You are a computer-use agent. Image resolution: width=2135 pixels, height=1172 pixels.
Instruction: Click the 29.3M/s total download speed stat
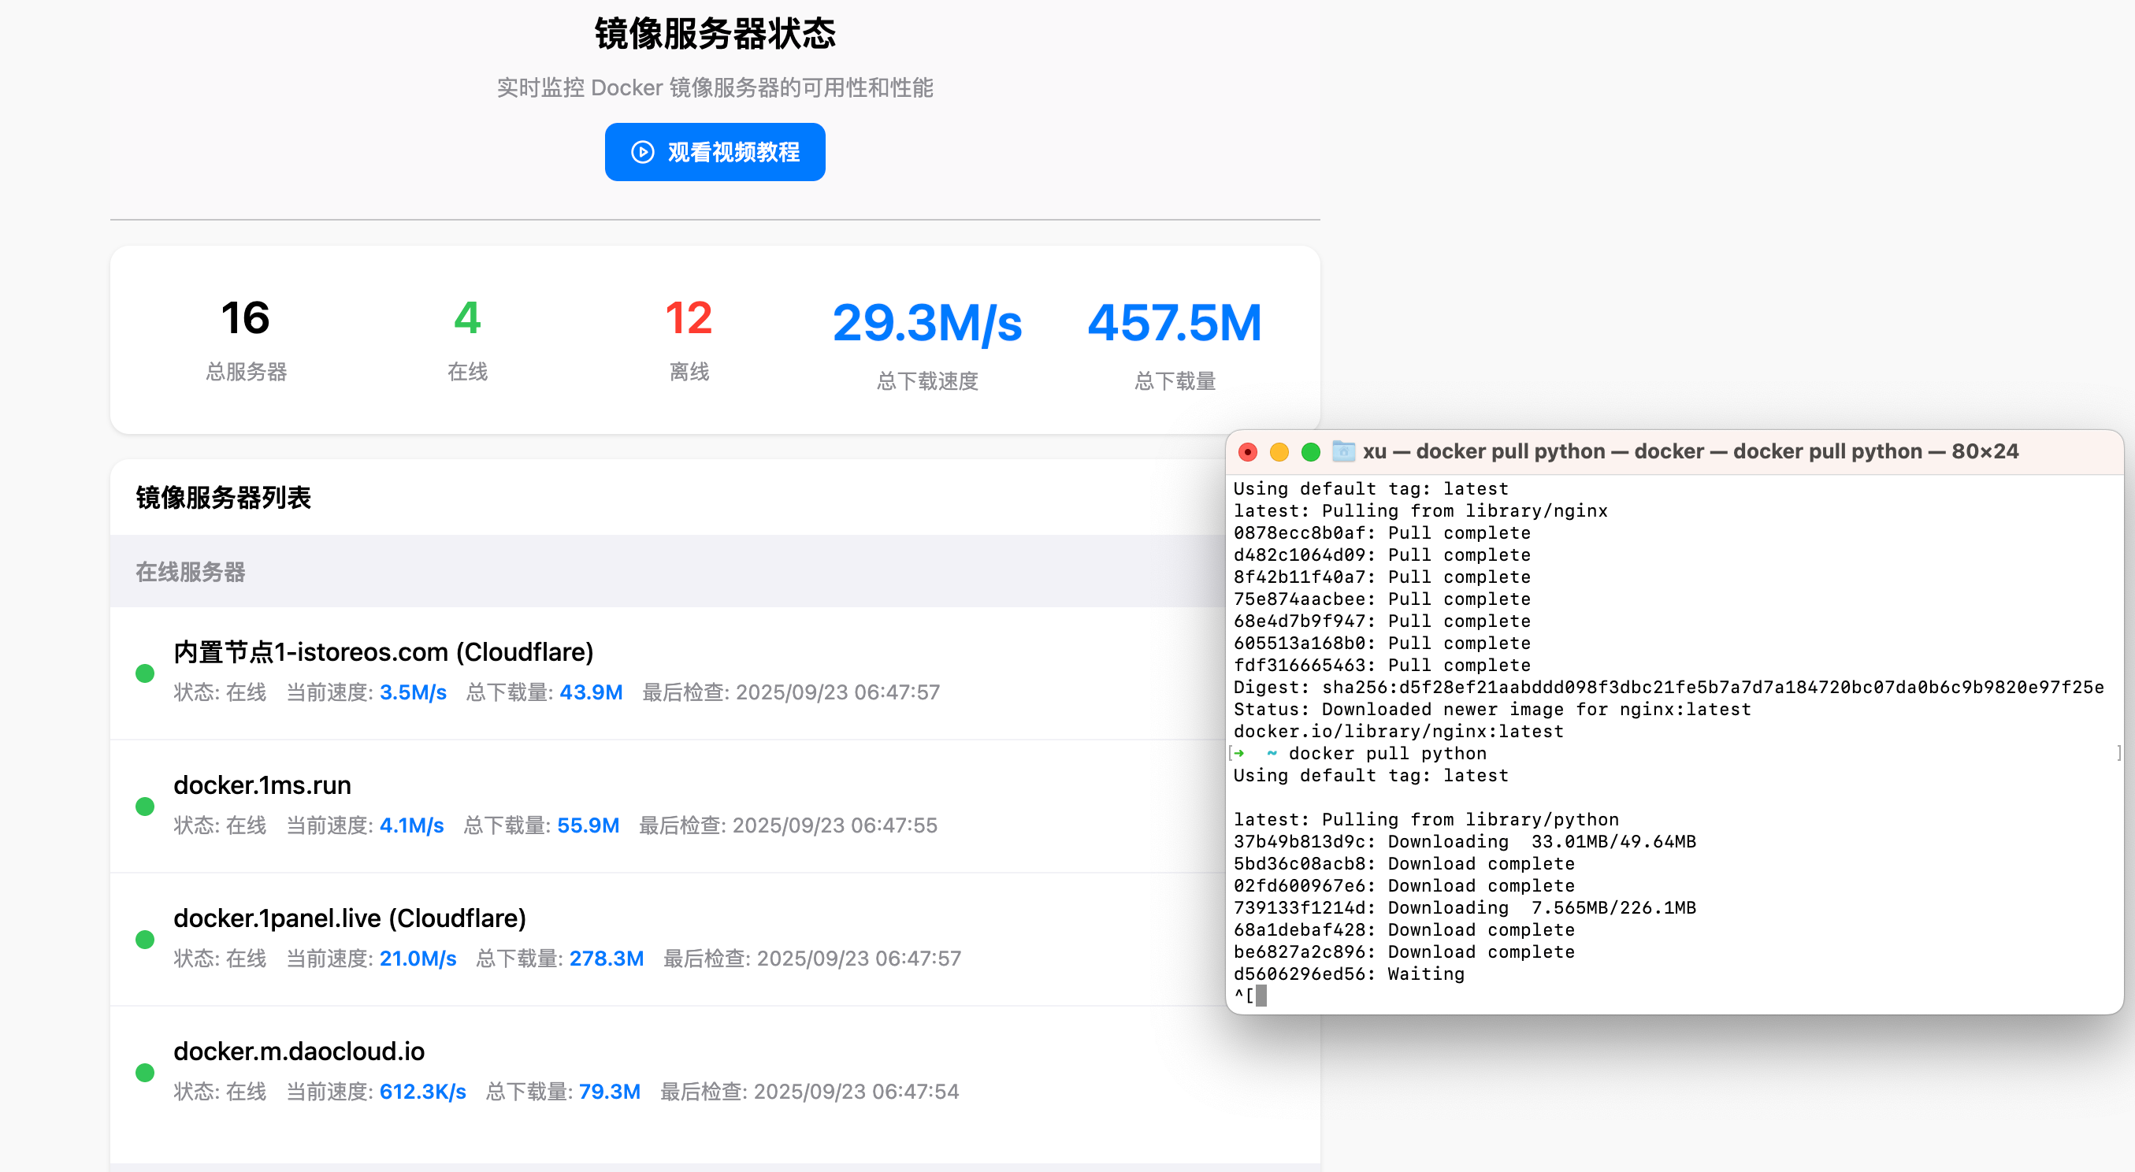pos(926,323)
